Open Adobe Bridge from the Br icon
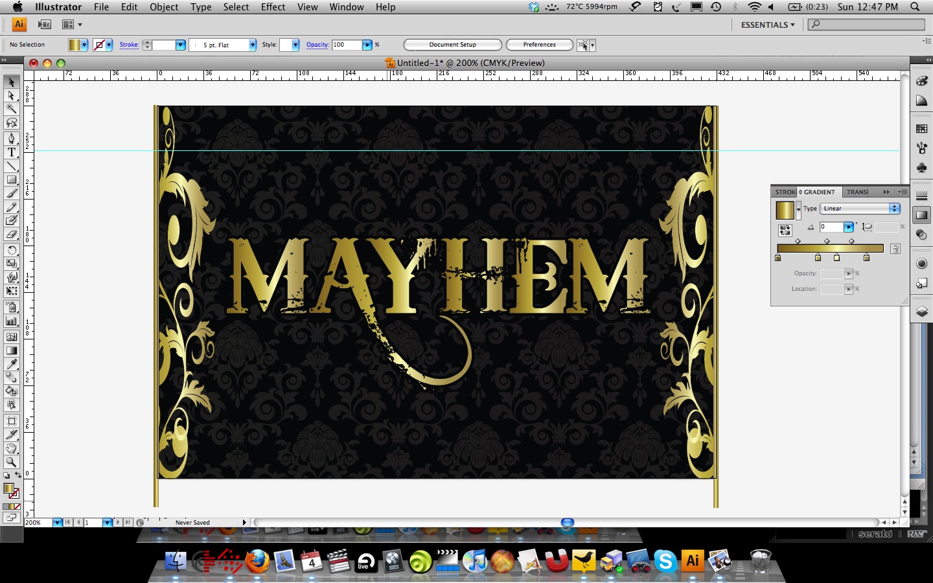933x583 pixels. pyautogui.click(x=45, y=25)
